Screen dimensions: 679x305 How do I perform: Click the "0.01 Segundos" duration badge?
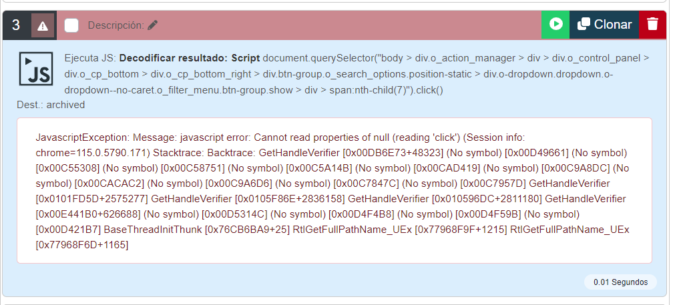click(620, 282)
